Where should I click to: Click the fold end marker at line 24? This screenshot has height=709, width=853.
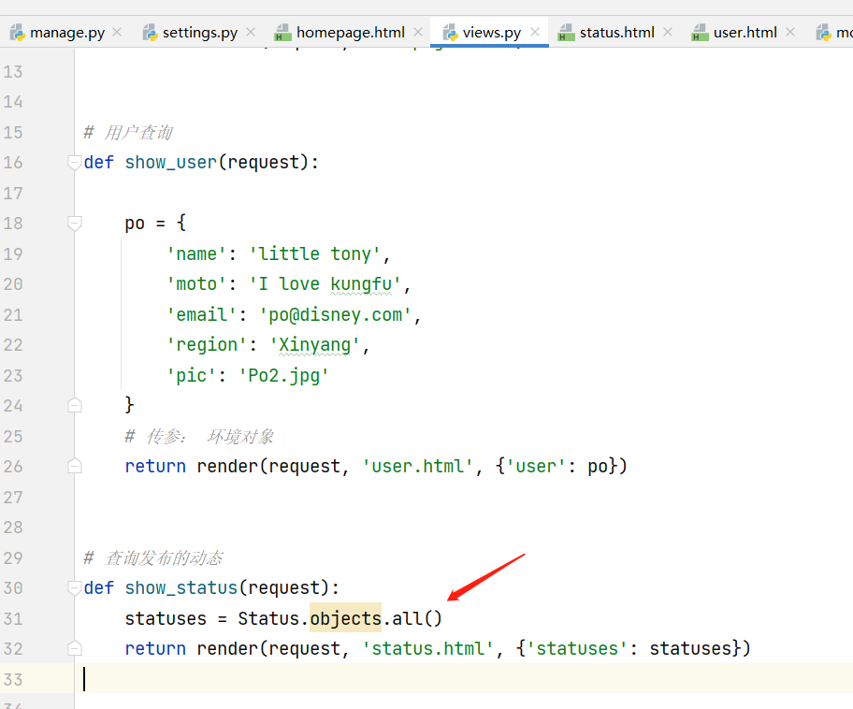[75, 405]
